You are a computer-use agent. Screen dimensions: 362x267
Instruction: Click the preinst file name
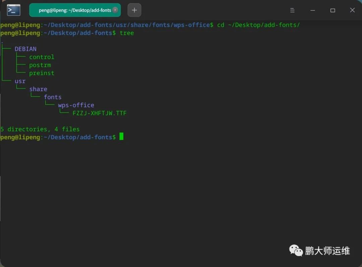click(42, 73)
